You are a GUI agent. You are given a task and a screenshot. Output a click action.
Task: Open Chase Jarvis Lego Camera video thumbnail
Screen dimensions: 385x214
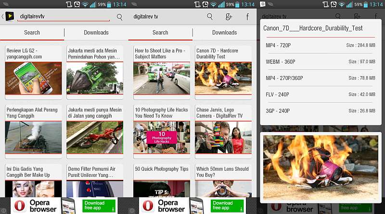[x=223, y=137]
